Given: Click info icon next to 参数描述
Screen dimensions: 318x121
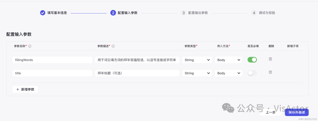Looking at the screenshot, I should coord(113,46).
